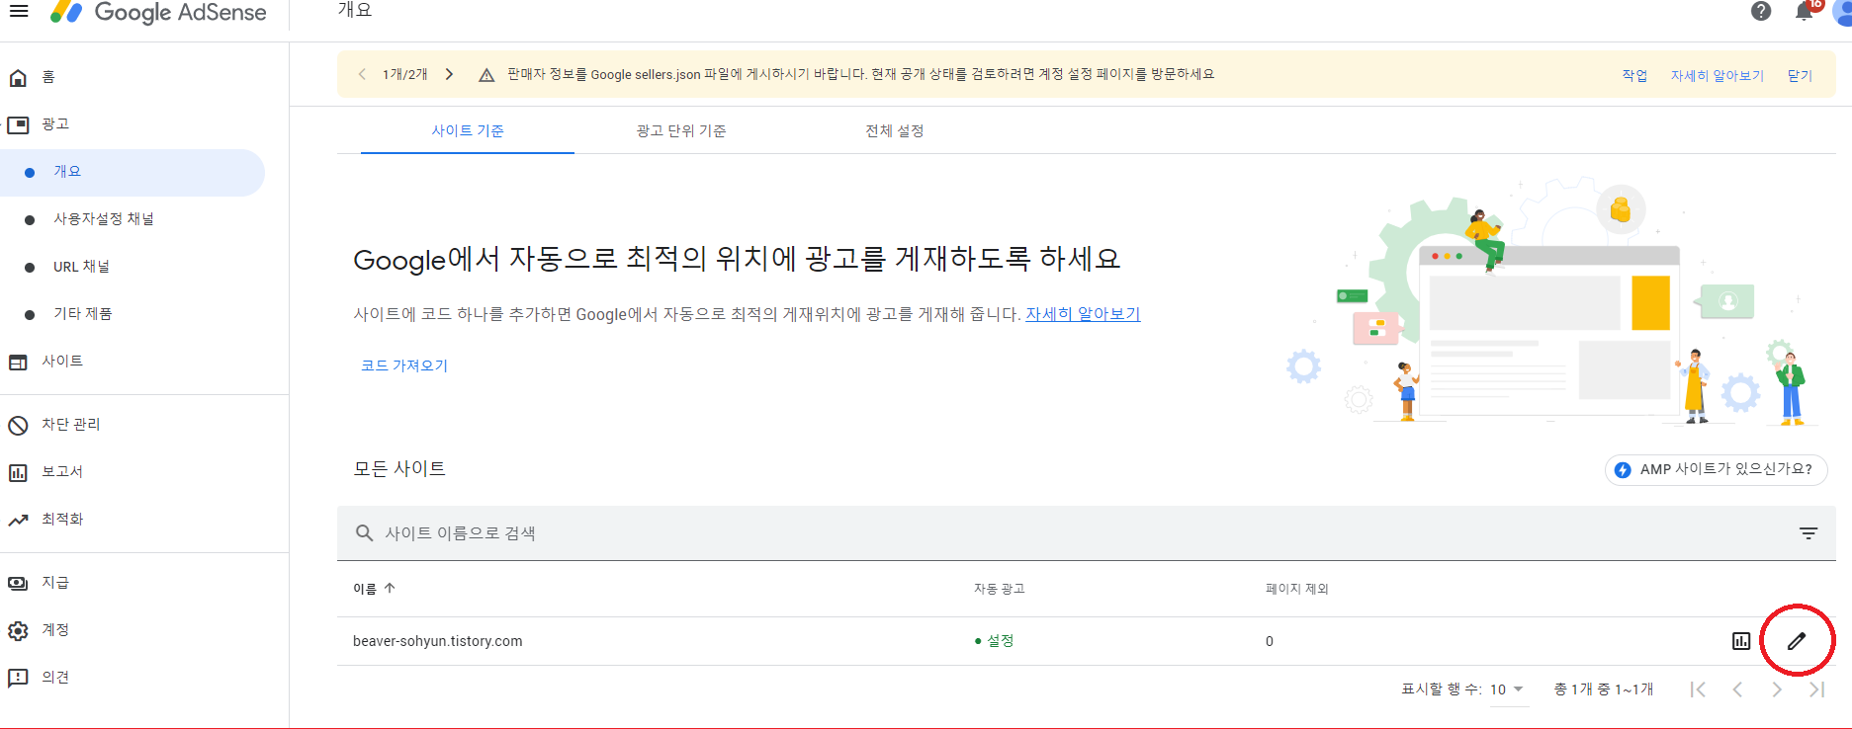Image resolution: width=1852 pixels, height=729 pixels.
Task: Open the rows-per-page dropdown showing 10
Action: click(1507, 689)
